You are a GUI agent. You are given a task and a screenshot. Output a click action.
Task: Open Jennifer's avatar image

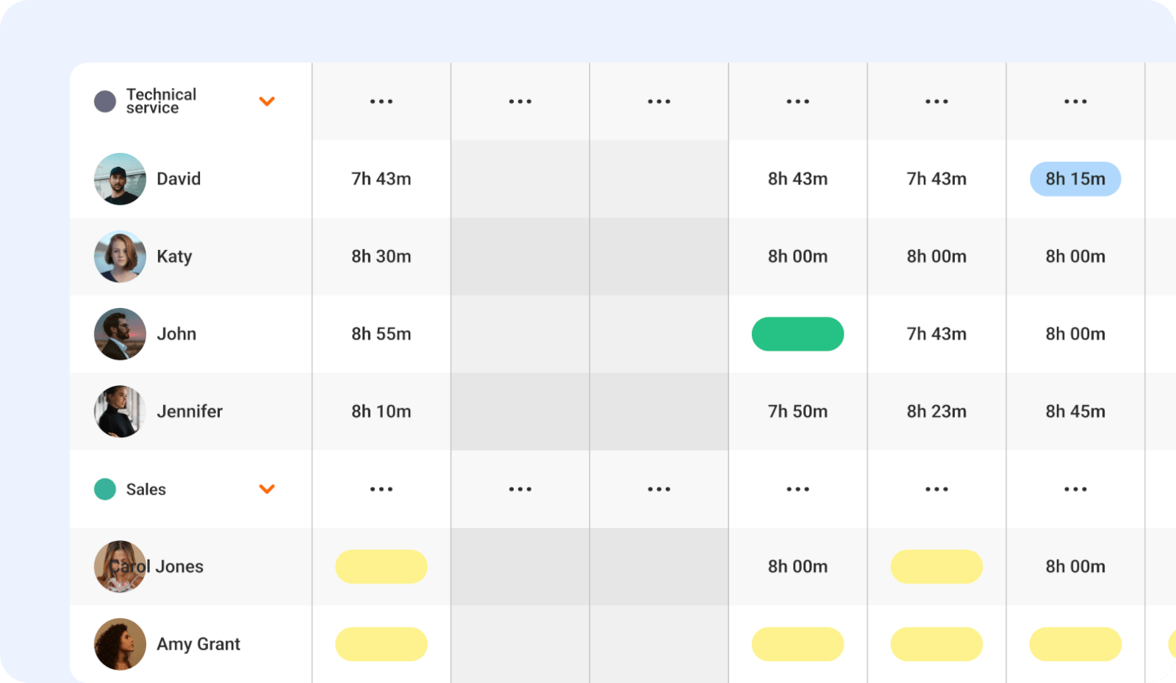[x=120, y=412]
